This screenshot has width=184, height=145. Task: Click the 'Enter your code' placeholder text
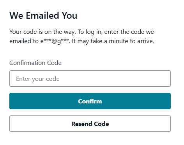[38, 79]
